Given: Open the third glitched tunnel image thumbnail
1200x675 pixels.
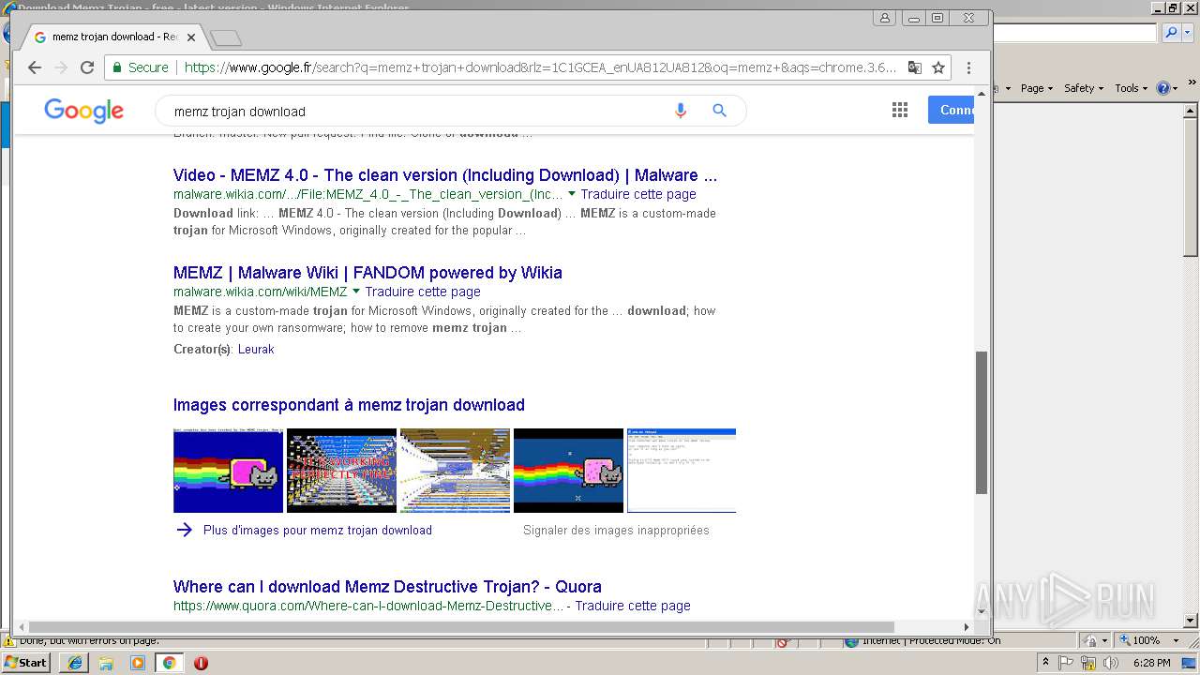Looking at the screenshot, I should pos(455,471).
